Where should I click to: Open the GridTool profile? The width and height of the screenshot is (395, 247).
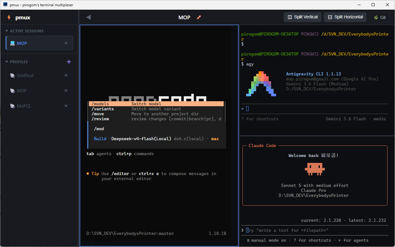coord(39,75)
